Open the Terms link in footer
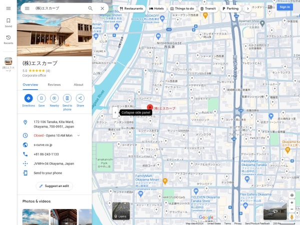 [x=227, y=223]
